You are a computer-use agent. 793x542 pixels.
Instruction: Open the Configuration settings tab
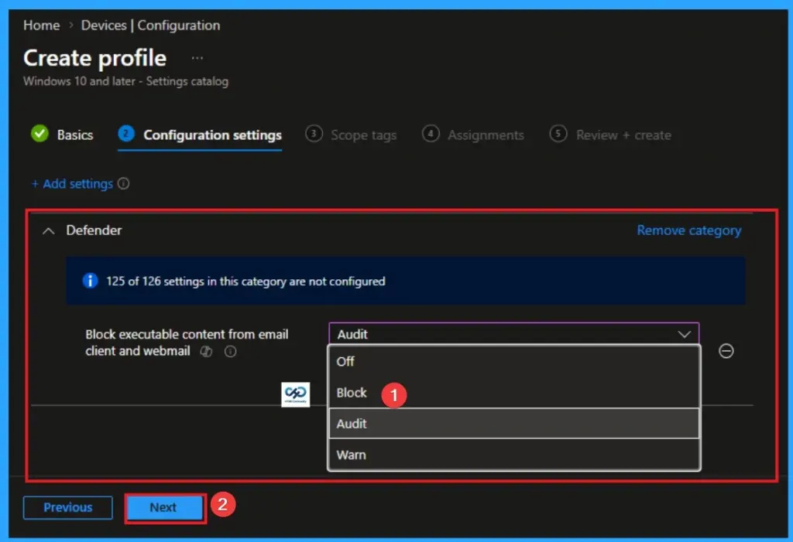(209, 134)
